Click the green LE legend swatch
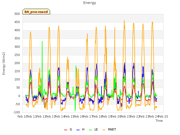Image resolution: width=180 pixels, height=135 pixels. point(91,130)
